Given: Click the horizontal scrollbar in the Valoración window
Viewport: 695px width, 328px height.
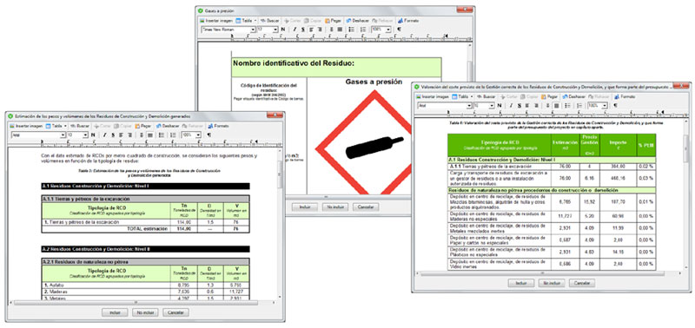Looking at the screenshot, I should click(x=548, y=274).
